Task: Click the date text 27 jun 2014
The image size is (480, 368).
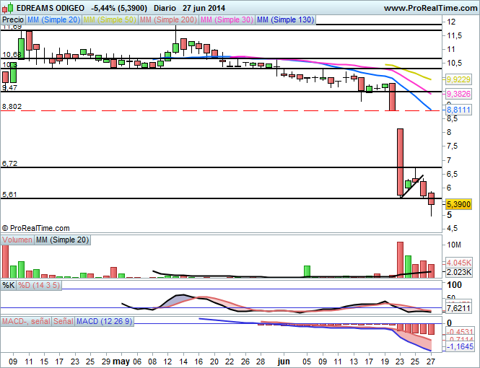Action: coord(204,8)
